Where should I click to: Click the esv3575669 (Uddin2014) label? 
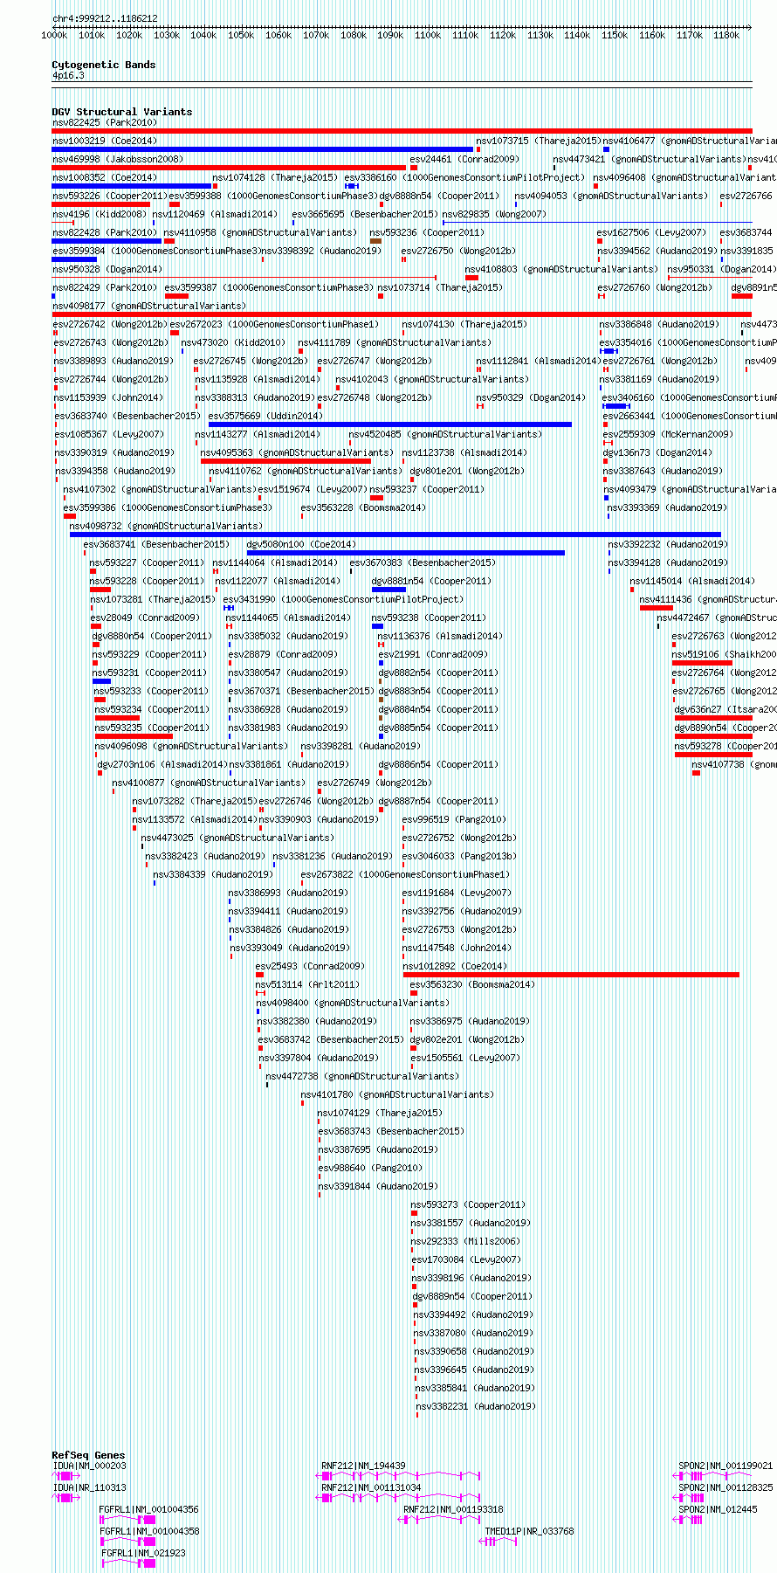[x=265, y=417]
